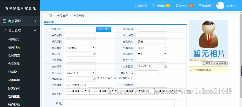242x107 pixels.
Task: Focus the 会员姓名 input field
Action: tap(152, 29)
